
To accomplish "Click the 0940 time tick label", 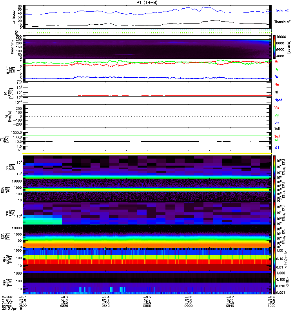I will [230, 306].
